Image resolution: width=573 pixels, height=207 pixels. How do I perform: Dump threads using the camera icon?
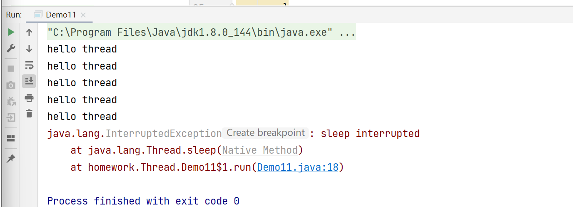pyautogui.click(x=11, y=85)
